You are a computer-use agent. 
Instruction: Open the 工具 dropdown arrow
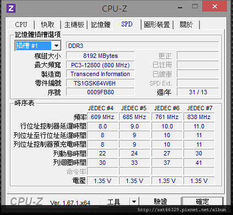(134, 202)
